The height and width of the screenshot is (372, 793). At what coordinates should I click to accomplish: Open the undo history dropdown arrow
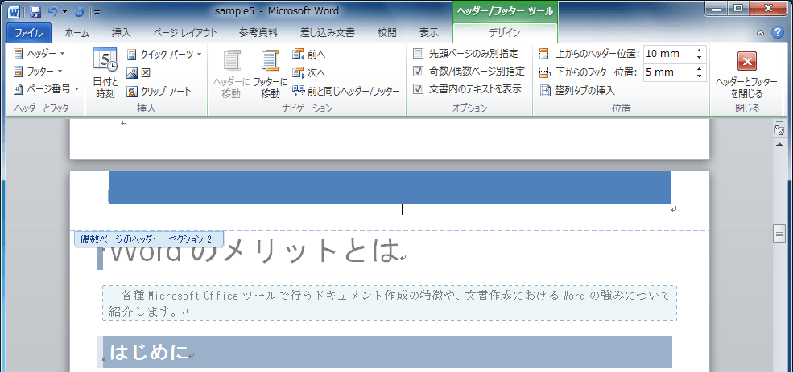(64, 12)
